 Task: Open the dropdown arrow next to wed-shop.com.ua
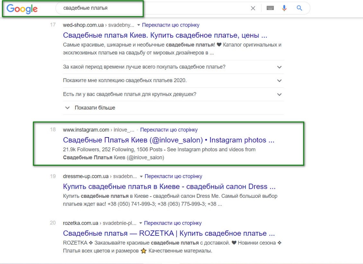pyautogui.click(x=138, y=25)
